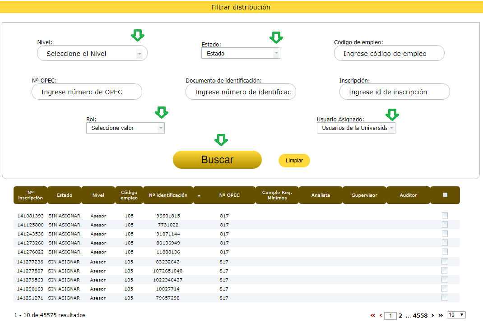The image size is (483, 323).
Task: Open the Rol 'Seleccione valor' dropdown
Action: tap(125, 128)
